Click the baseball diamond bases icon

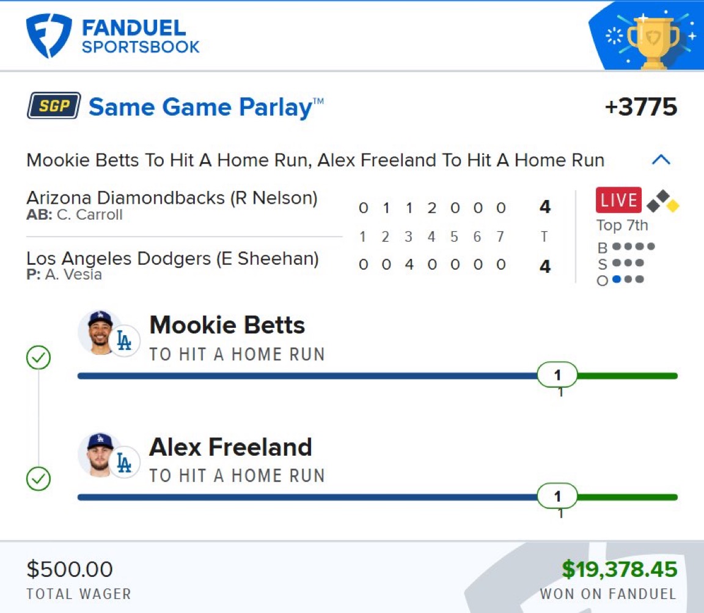662,201
